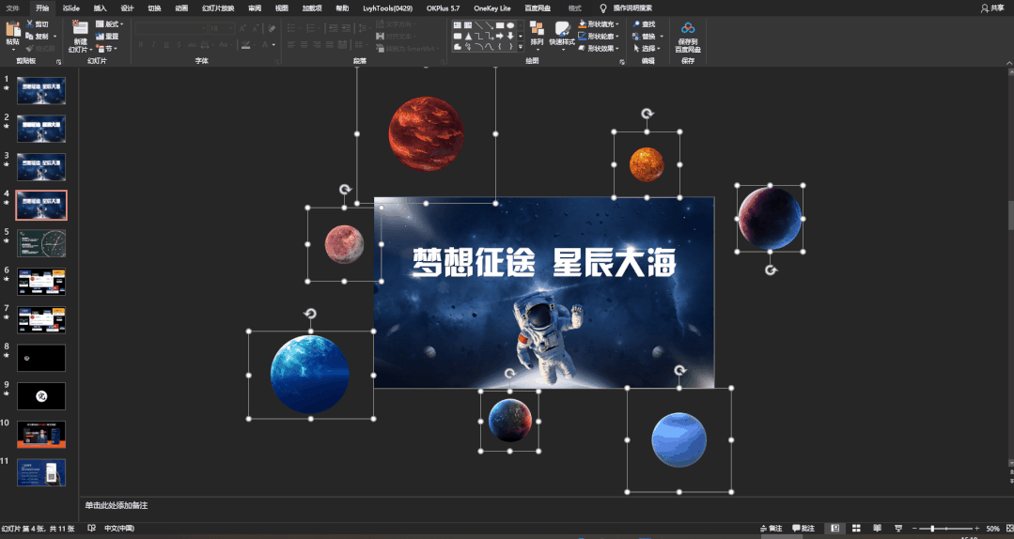This screenshot has height=539, width=1014.
Task: Open reading view from status bar
Action: pos(878,529)
